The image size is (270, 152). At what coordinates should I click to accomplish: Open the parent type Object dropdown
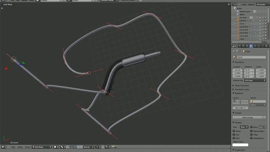(x=258, y=105)
